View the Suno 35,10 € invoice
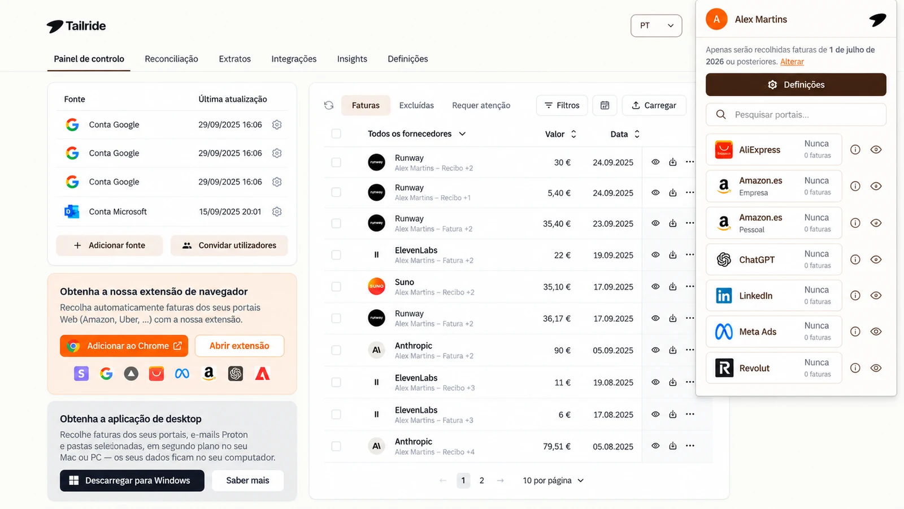The image size is (904, 509). pos(655,287)
